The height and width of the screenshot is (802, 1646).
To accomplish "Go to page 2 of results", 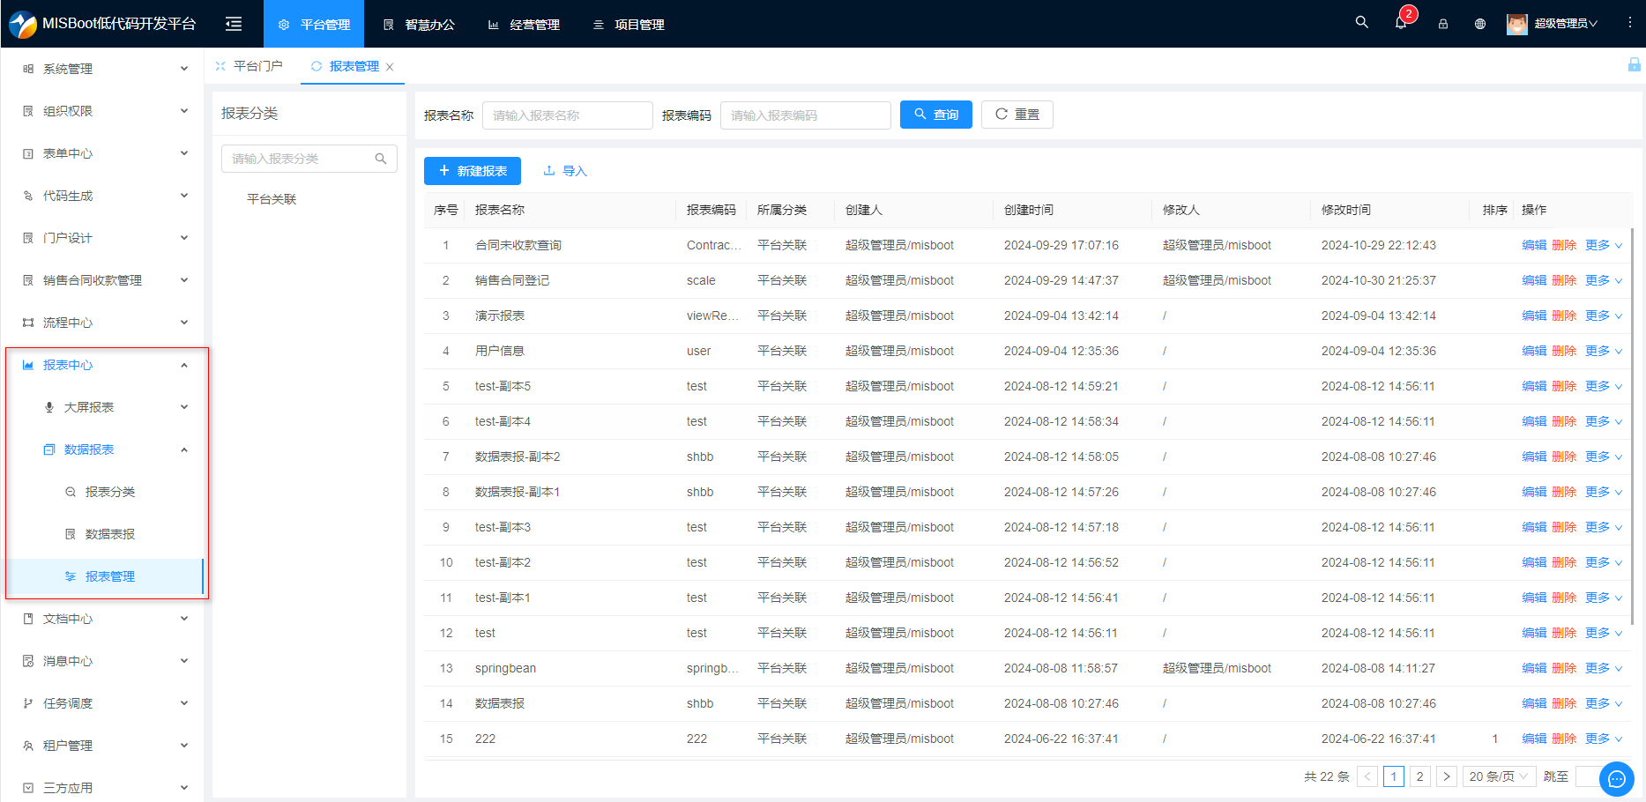I will tap(1419, 776).
